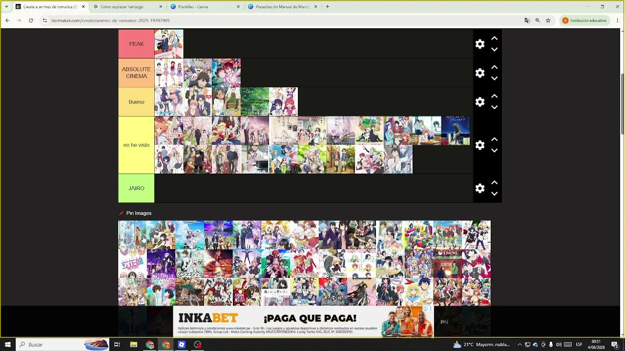This screenshot has width=625, height=351.
Task: Move the PEAK tier row down
Action: [494, 49]
